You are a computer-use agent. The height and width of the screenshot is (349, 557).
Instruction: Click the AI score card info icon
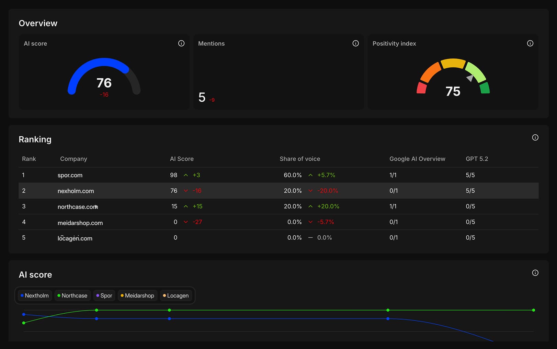[181, 43]
